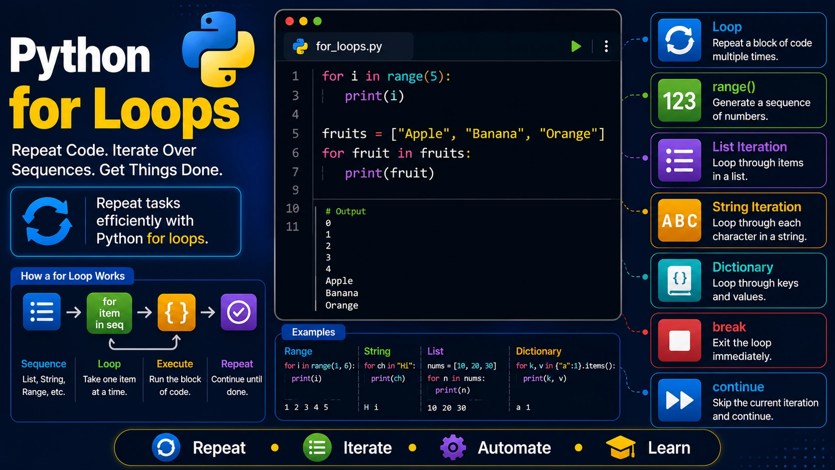Click the blue continue fast-forward icon
Viewport: 835px width, 470px height.
679,400
